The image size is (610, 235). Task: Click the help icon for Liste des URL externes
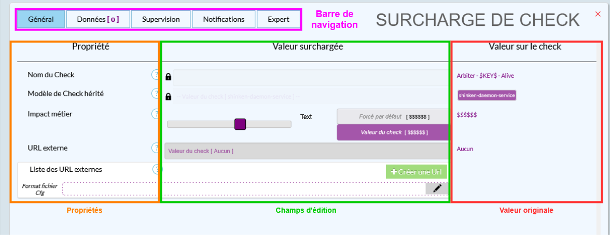(x=156, y=169)
